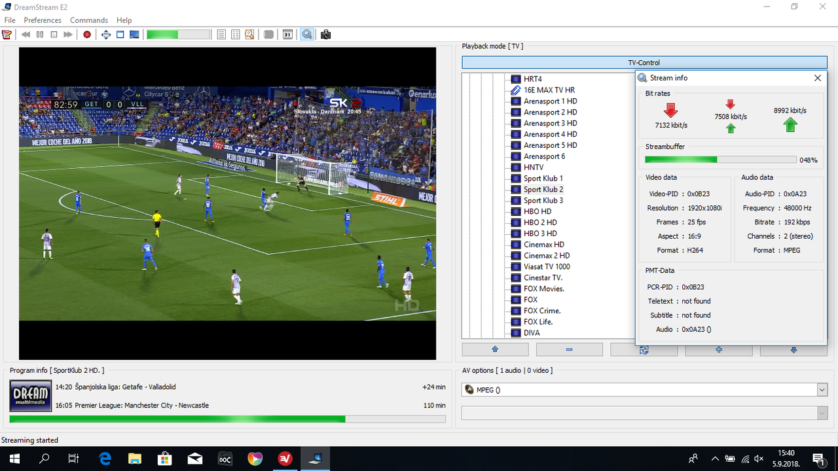Screen dimensions: 838x471
Task: Toggle the stream info magnifier icon
Action: pos(306,35)
